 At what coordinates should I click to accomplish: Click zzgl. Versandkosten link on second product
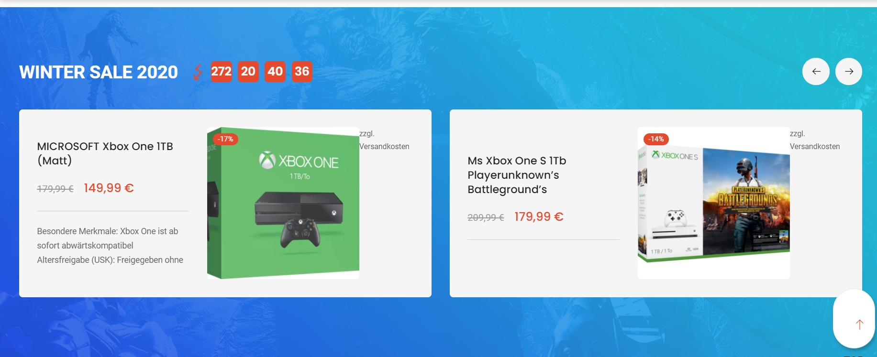(815, 140)
